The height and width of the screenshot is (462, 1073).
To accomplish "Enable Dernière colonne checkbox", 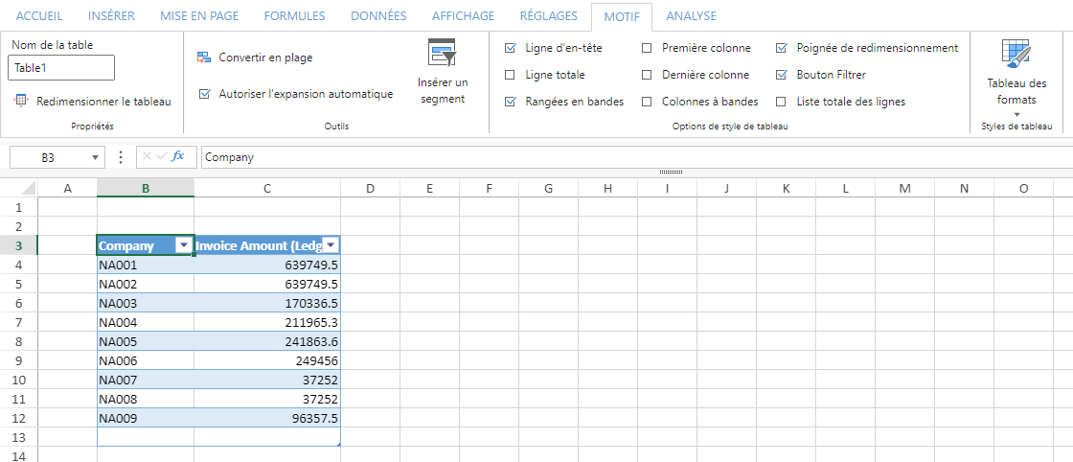I will click(647, 75).
